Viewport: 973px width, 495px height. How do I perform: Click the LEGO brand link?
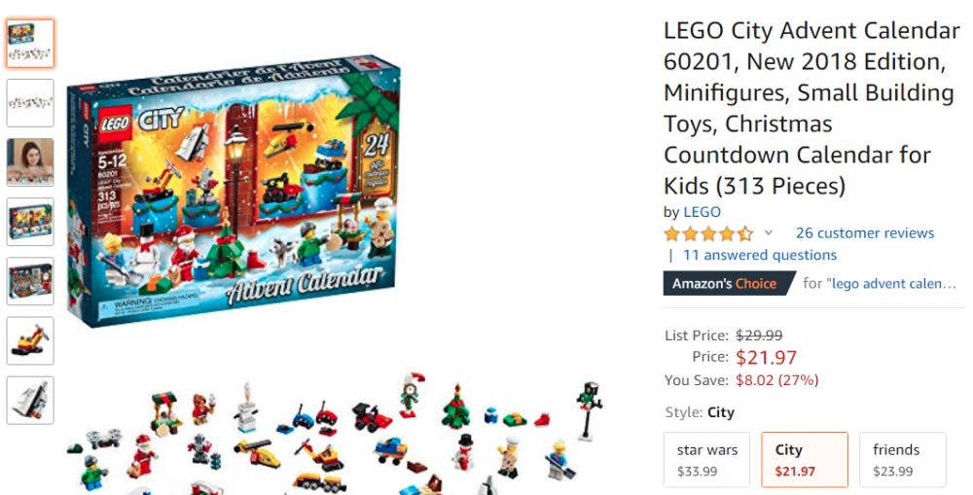702,212
